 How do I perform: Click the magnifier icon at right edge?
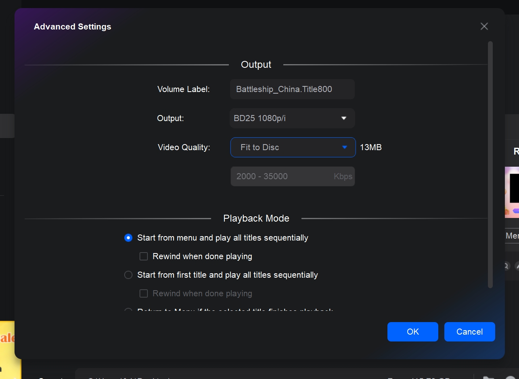coord(506,266)
